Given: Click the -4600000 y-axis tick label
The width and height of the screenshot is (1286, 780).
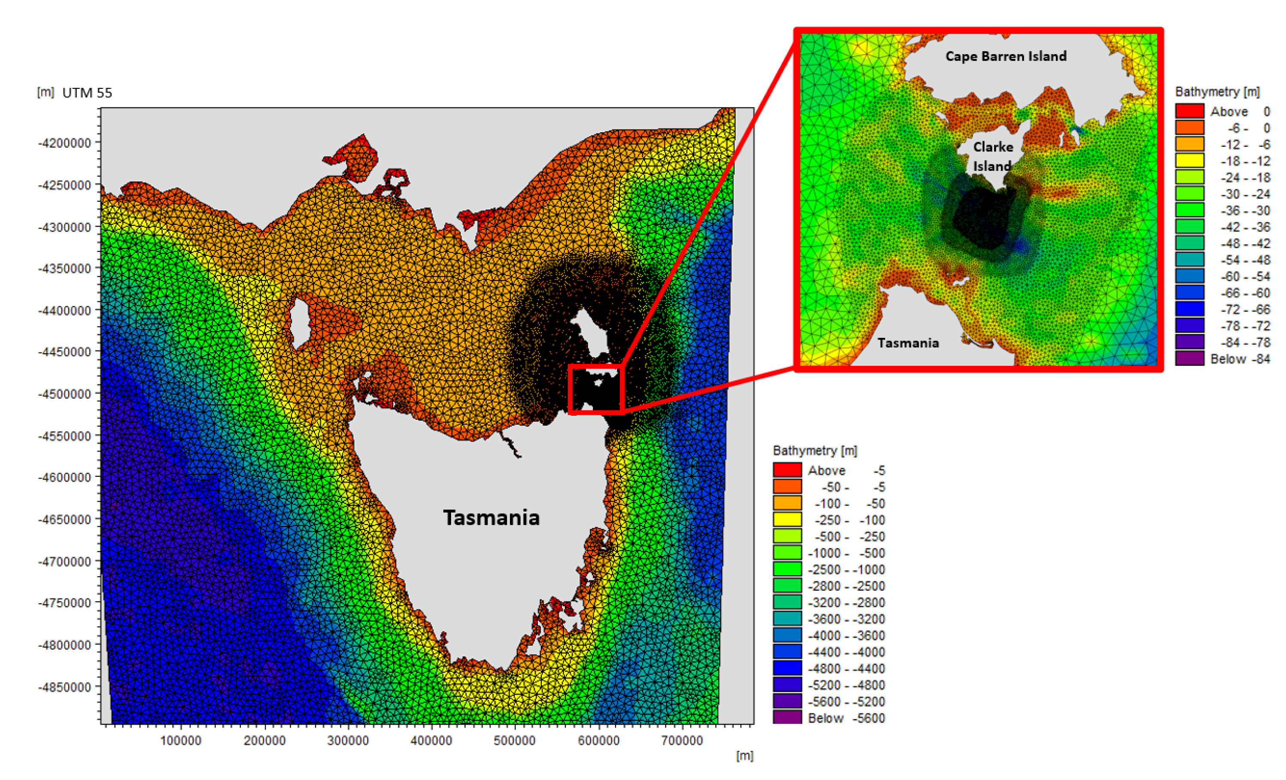Looking at the screenshot, I should point(64,477).
